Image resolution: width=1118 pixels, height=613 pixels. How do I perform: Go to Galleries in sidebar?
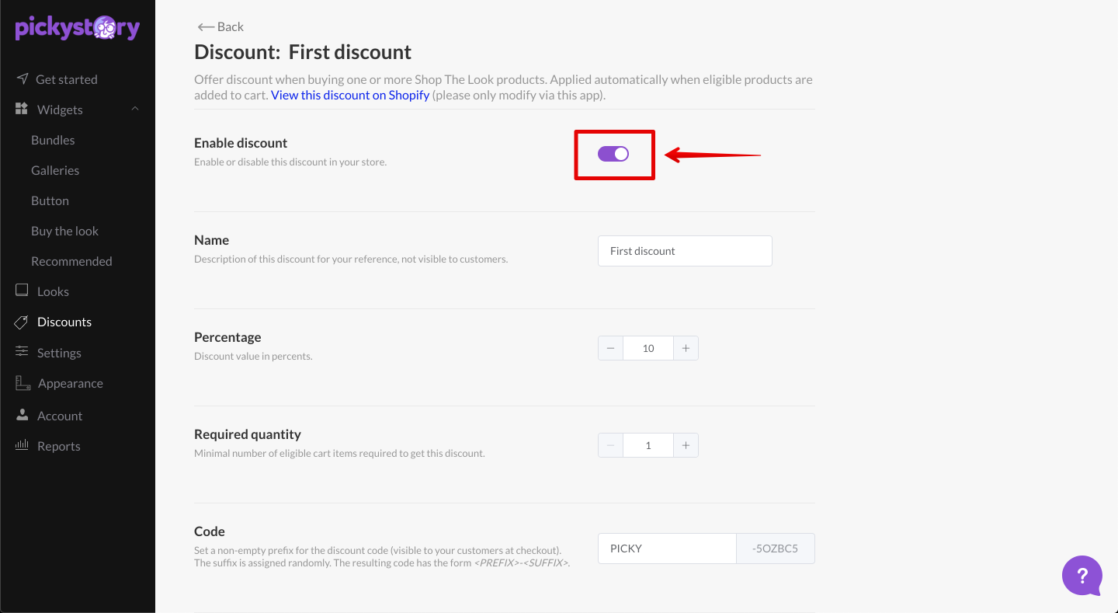point(55,170)
